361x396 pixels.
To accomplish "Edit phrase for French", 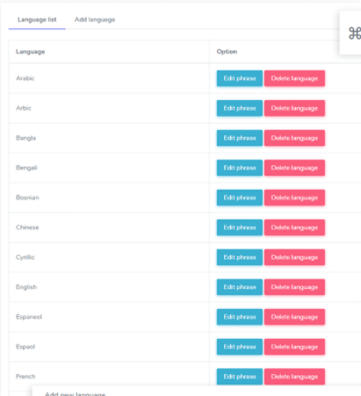I will coord(240,377).
